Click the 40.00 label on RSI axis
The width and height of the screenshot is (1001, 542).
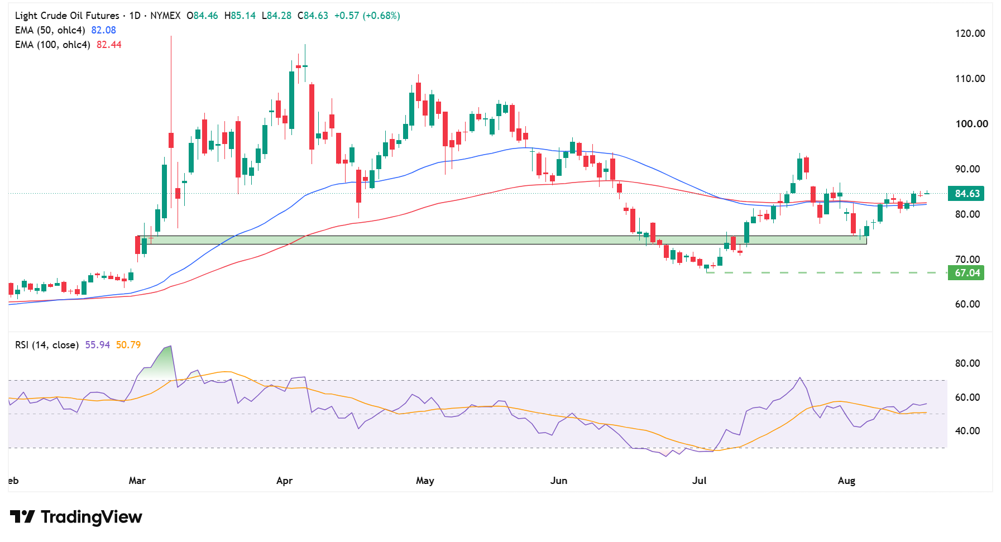coord(968,431)
